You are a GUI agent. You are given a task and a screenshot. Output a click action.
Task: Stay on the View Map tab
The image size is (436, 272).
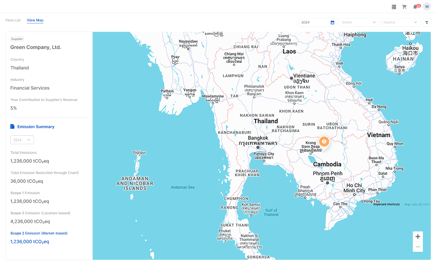(x=35, y=20)
